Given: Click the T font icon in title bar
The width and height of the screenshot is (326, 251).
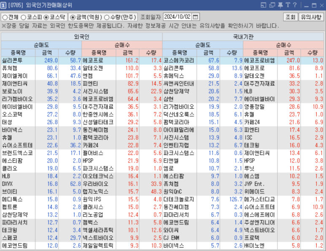Looking at the screenshot, I should pyautogui.click(x=288, y=5).
